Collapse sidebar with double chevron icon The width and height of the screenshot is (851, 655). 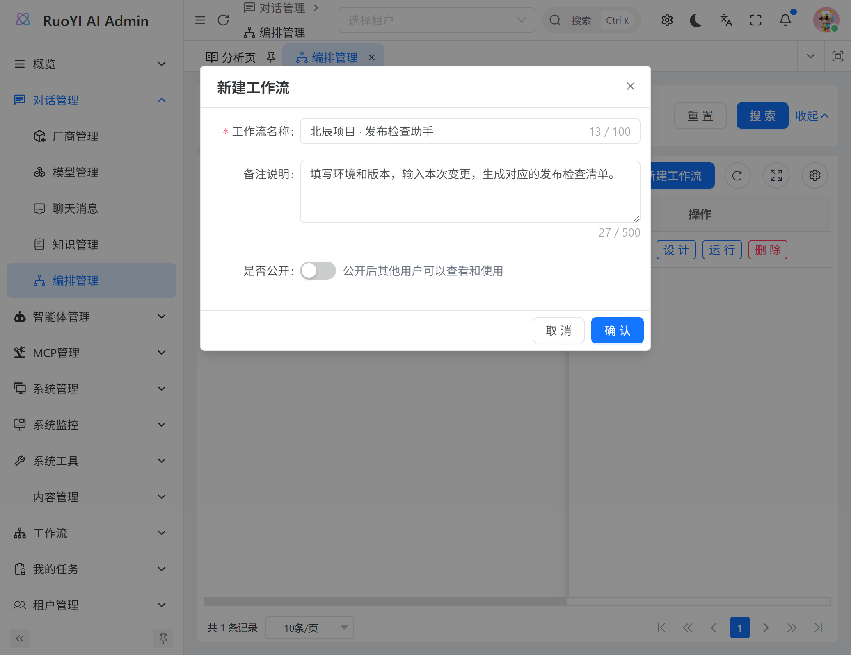click(x=20, y=638)
